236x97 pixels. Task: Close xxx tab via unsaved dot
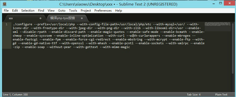40,18
